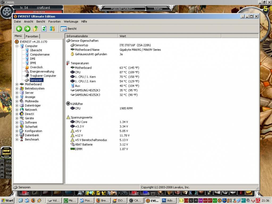Open the Windows Start button
The width and height of the screenshot is (272, 204).
[7, 201]
